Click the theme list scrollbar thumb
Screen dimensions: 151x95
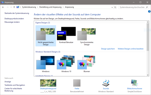pos(148,37)
